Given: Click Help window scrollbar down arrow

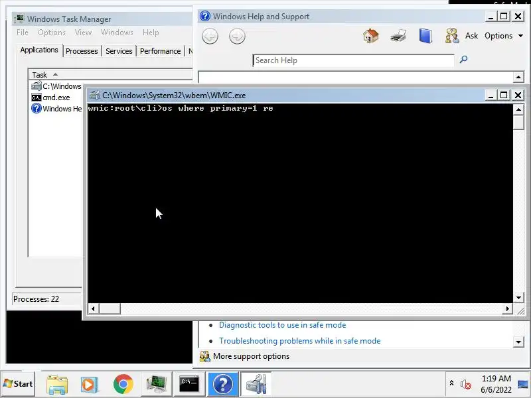Looking at the screenshot, I should pyautogui.click(x=518, y=342).
